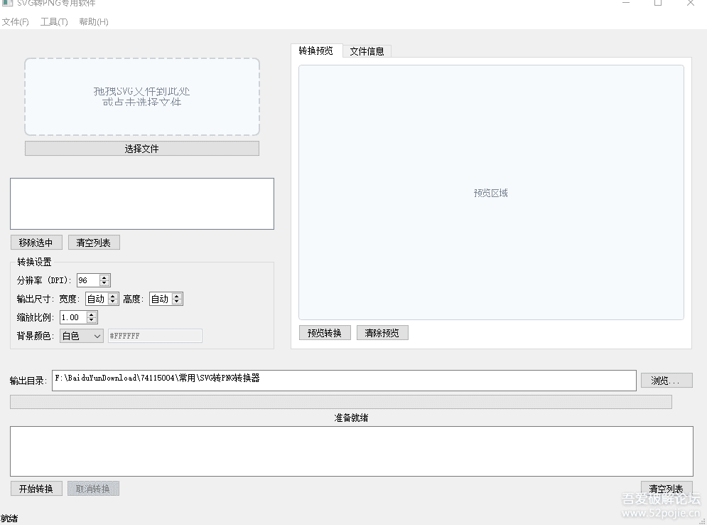
Task: Open the 工具(T) menu
Action: 53,22
